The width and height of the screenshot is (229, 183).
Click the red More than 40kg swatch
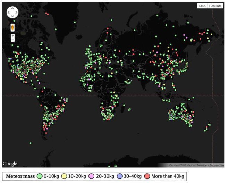tap(147, 176)
